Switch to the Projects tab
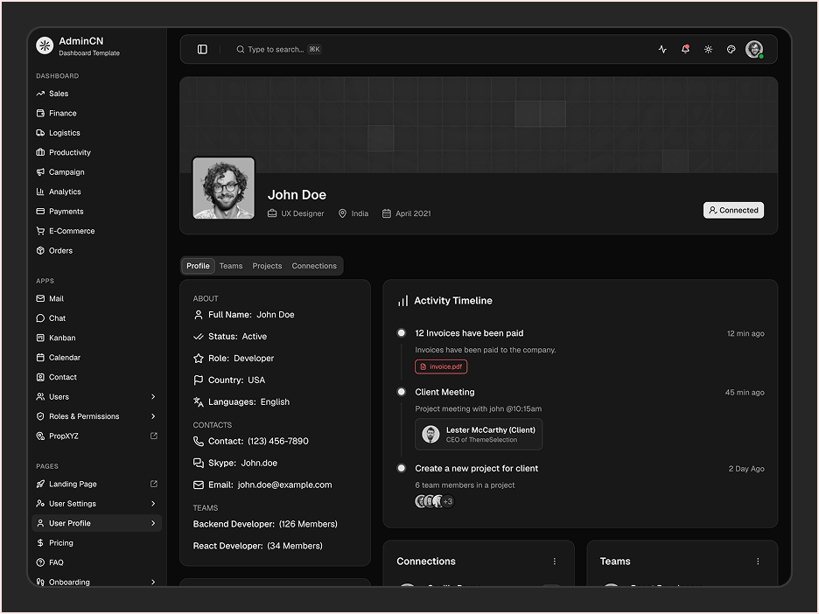Screen dimensions: 819x614 [x=267, y=266]
